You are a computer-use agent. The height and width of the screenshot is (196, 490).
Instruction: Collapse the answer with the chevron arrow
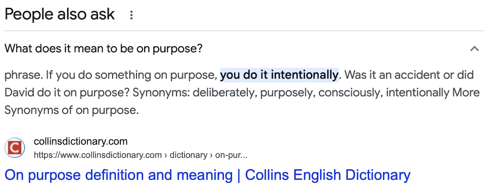click(x=474, y=49)
